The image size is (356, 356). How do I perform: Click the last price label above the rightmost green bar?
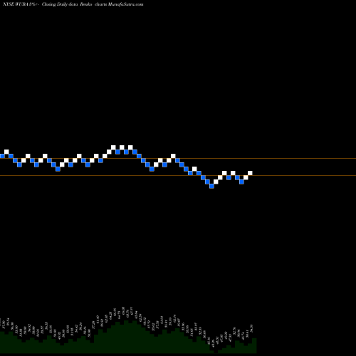click(x=252, y=329)
